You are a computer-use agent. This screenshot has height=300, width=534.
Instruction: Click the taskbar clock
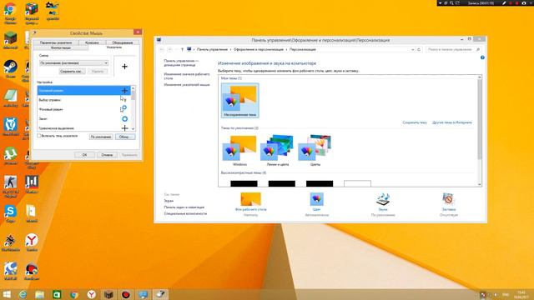(521, 294)
